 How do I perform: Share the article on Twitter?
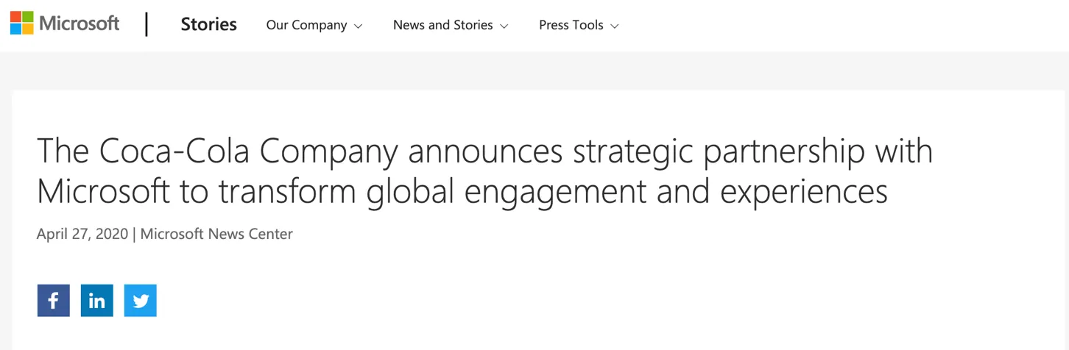tap(141, 301)
